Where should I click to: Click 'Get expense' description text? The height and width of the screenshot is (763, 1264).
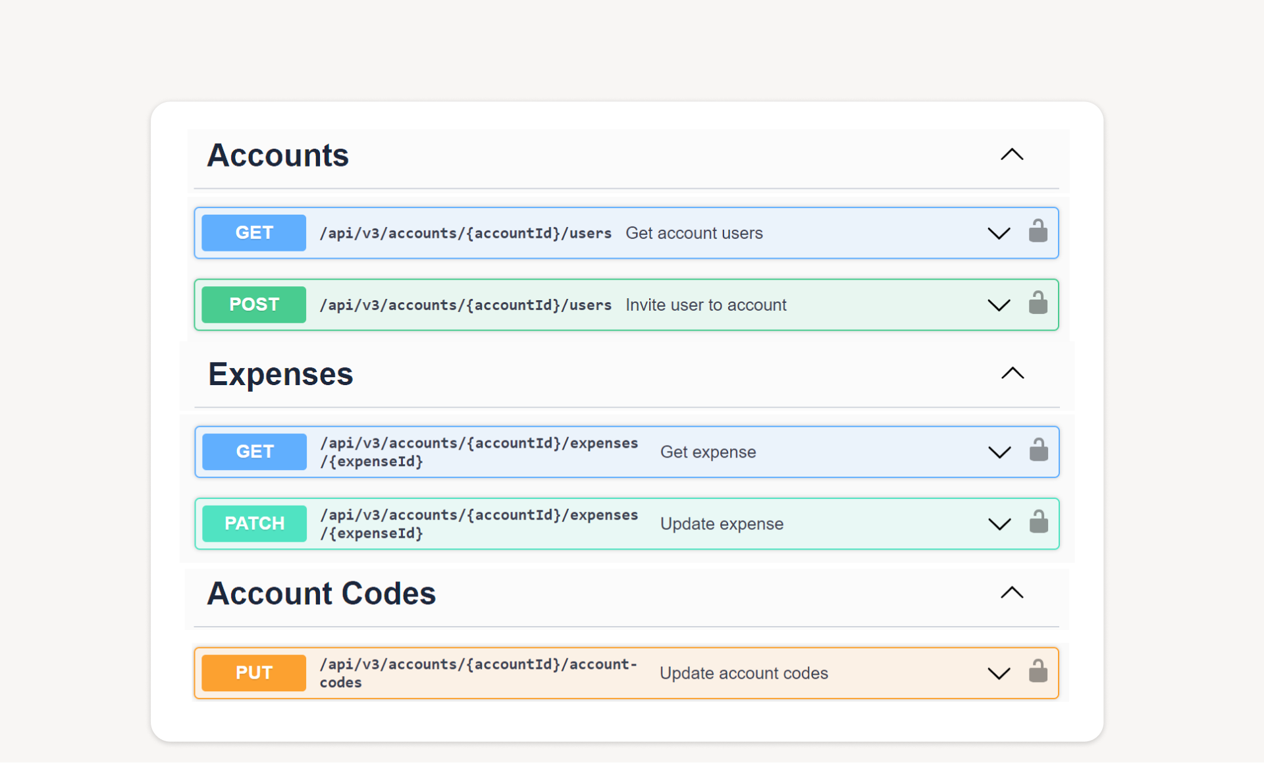pyautogui.click(x=708, y=452)
